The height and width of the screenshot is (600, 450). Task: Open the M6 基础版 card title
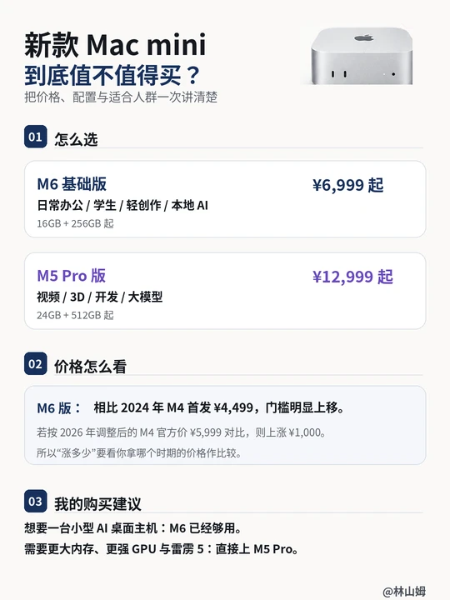(72, 184)
